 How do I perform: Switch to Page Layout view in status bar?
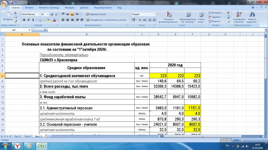226,140
